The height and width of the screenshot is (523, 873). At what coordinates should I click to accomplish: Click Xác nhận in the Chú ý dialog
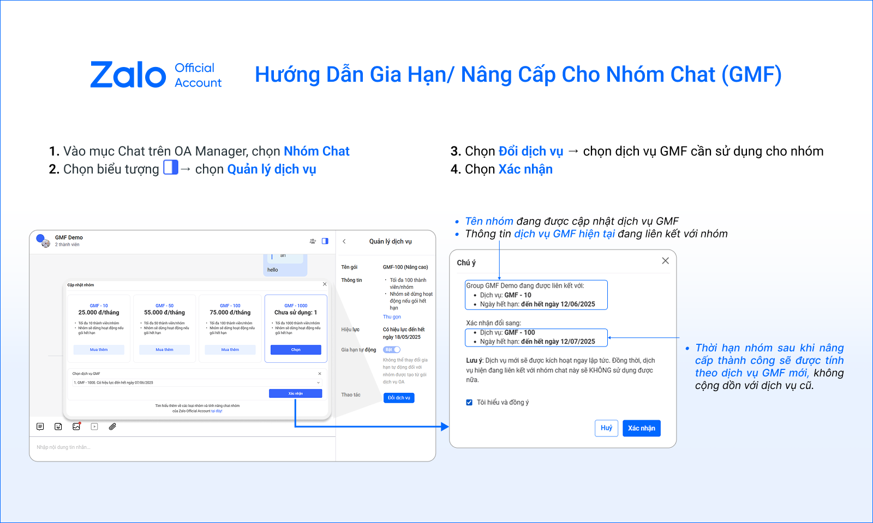pyautogui.click(x=642, y=428)
